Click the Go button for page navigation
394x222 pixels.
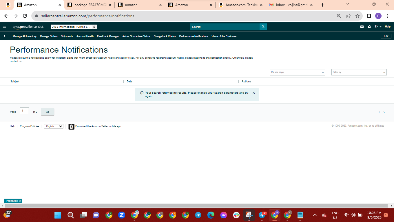(48, 112)
